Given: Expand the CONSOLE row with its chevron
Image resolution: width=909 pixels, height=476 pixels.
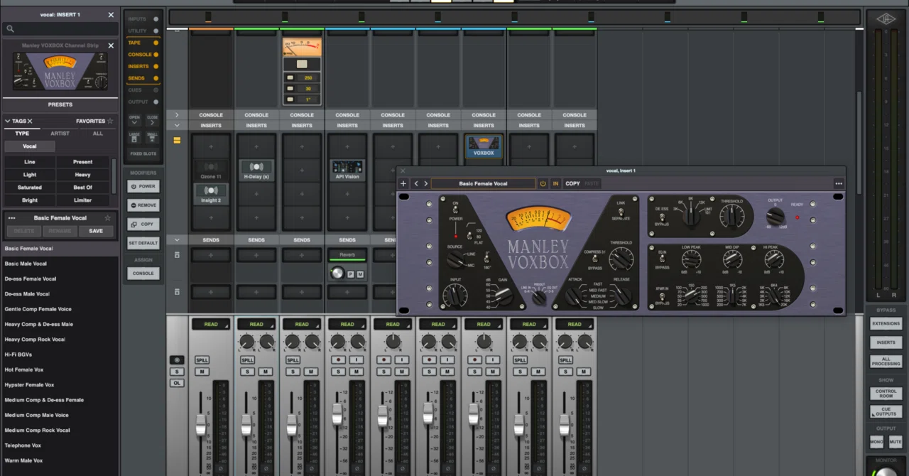Looking at the screenshot, I should tap(177, 114).
